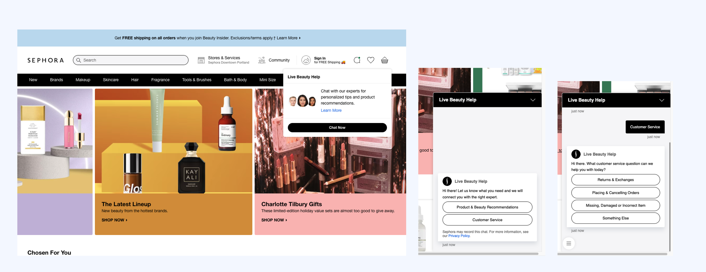This screenshot has width=706, height=272.
Task: Click the beauty experts avatars image
Action: click(302, 100)
